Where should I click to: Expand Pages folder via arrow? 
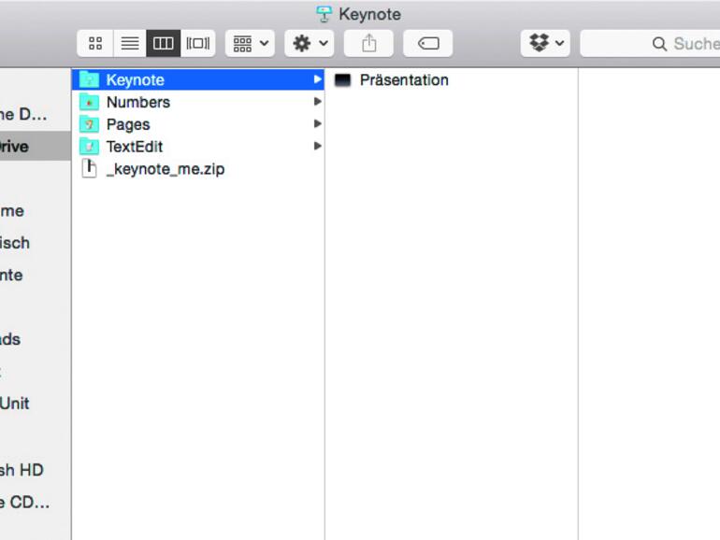(x=317, y=123)
